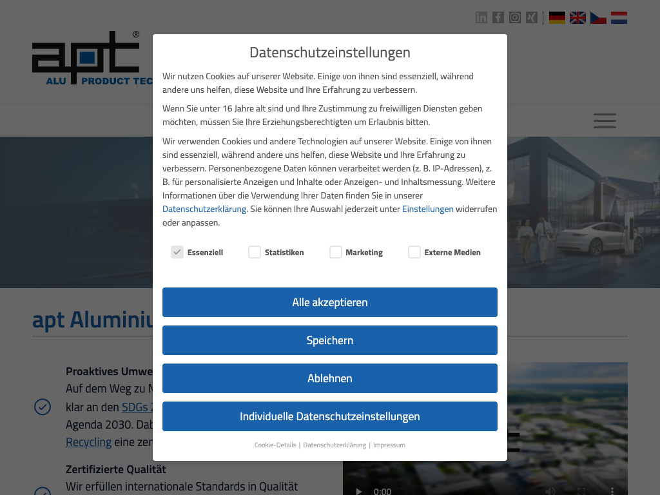Open the Facebook social icon
The height and width of the screenshot is (495, 660).
[498, 17]
